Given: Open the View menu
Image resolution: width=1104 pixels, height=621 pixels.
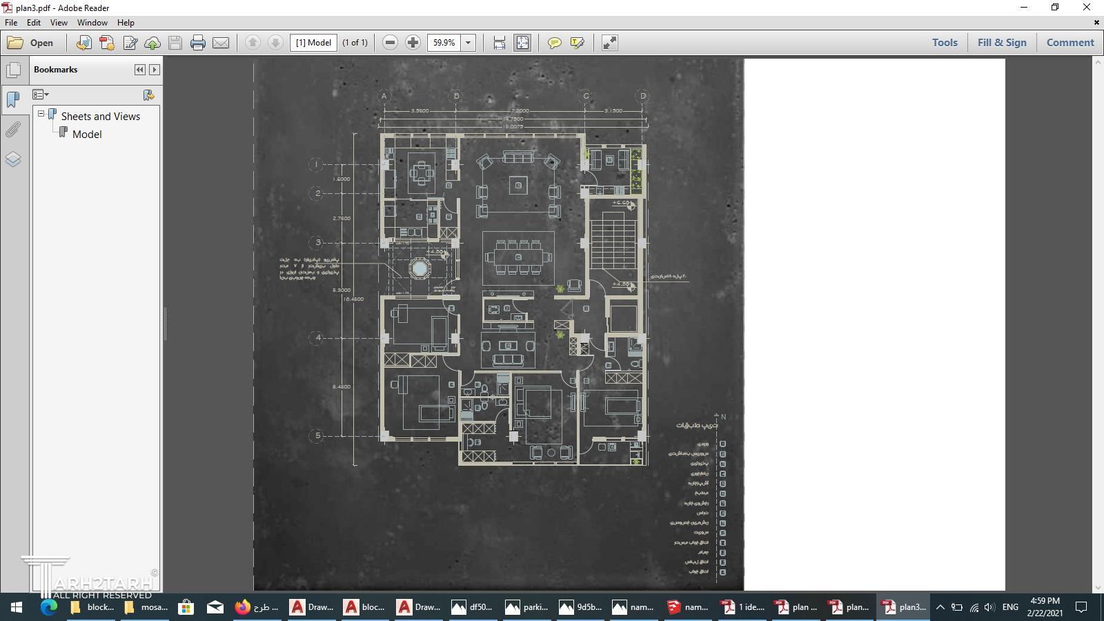Looking at the screenshot, I should click(59, 23).
